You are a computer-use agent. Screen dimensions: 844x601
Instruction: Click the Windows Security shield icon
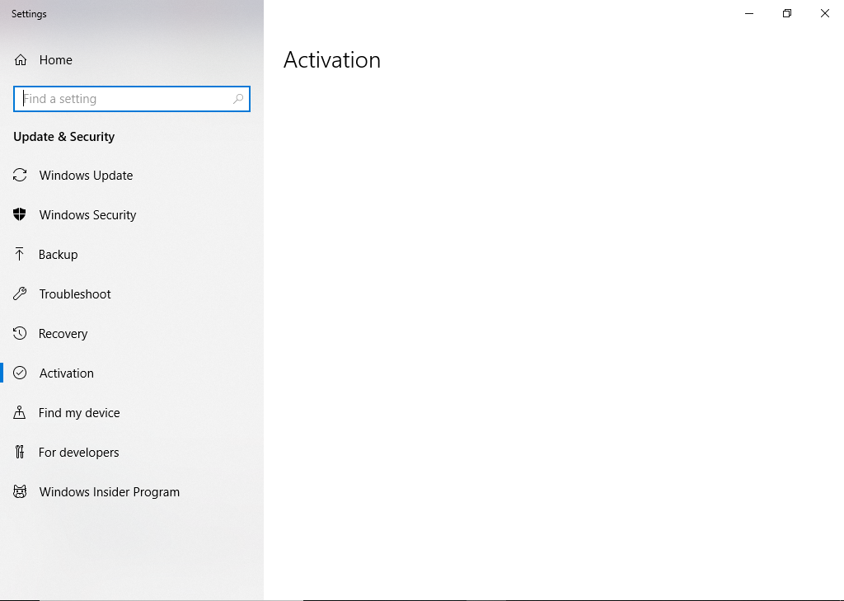pyautogui.click(x=20, y=214)
